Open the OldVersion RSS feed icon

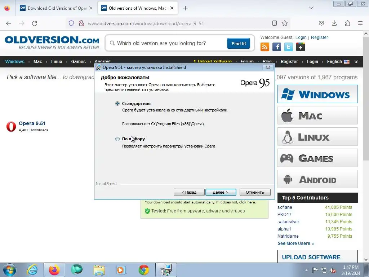click(x=265, y=47)
